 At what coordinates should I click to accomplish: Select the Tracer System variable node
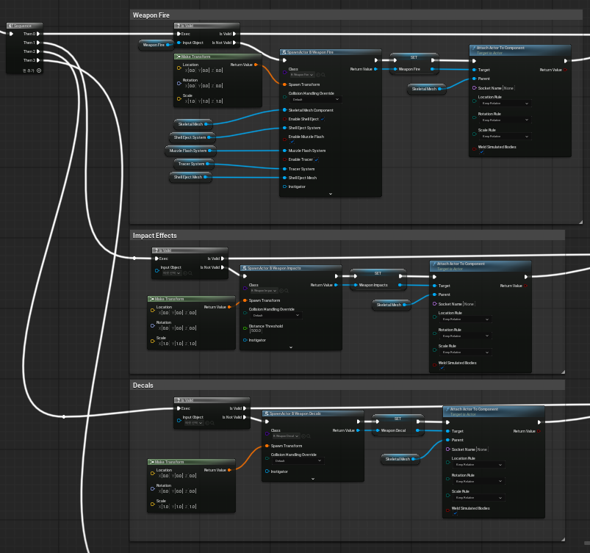194,164
